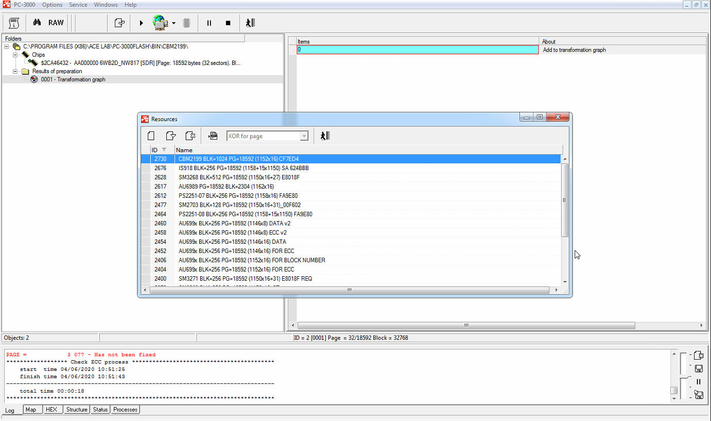Switch to the HEX tab
The width and height of the screenshot is (711, 421).
tap(51, 410)
